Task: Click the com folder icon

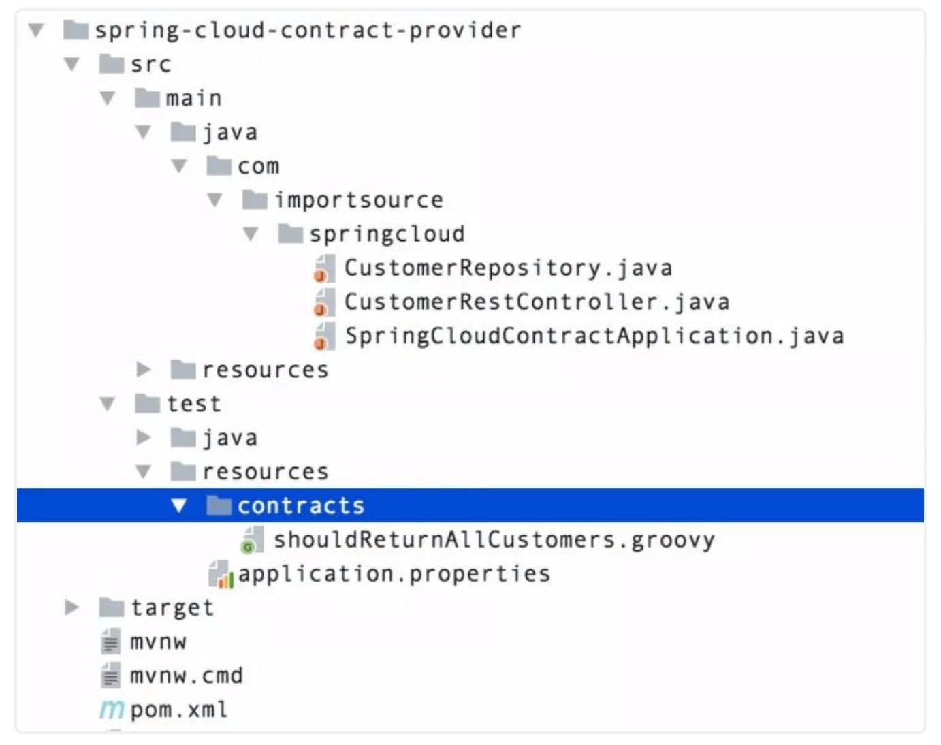Action: click(219, 166)
